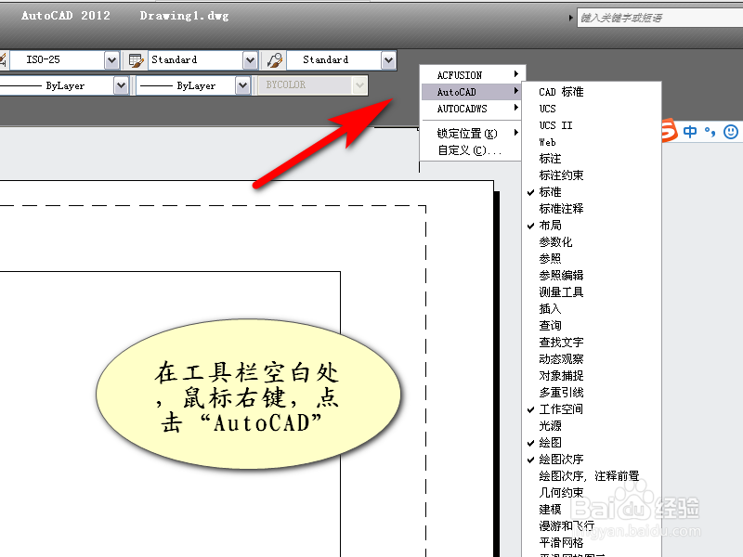Uncheck the 绘图次序 toolbar entry
The image size is (743, 557).
[592, 459]
